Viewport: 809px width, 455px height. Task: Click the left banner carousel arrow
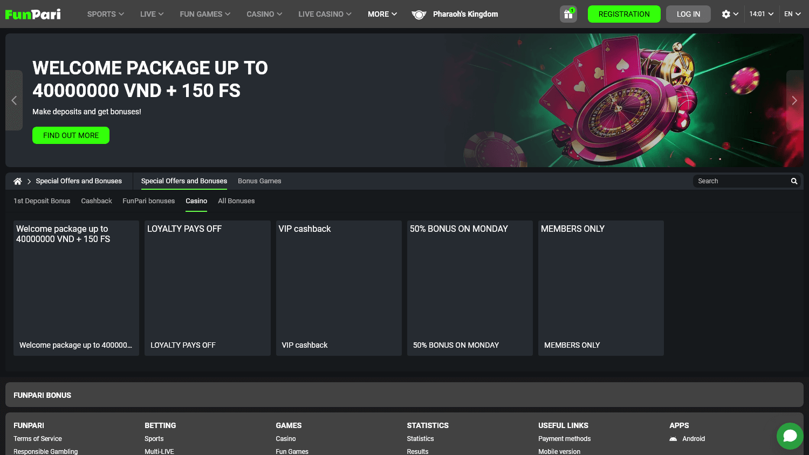click(13, 100)
